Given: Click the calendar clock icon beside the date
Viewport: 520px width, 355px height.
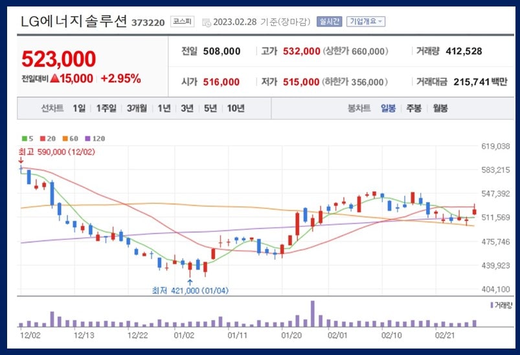Looking at the screenshot, I should click(207, 23).
